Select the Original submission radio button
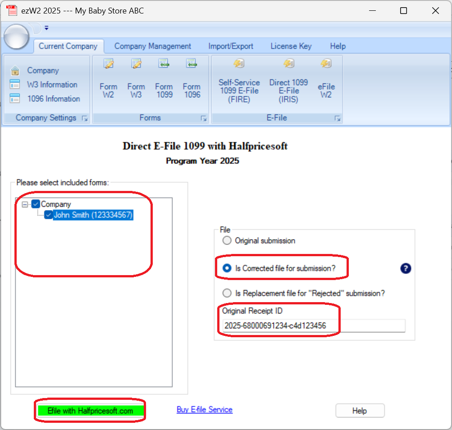The image size is (452, 430). [227, 240]
